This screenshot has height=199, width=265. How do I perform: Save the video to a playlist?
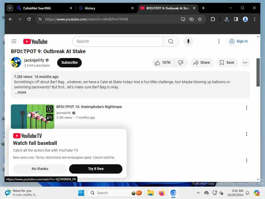[227, 63]
